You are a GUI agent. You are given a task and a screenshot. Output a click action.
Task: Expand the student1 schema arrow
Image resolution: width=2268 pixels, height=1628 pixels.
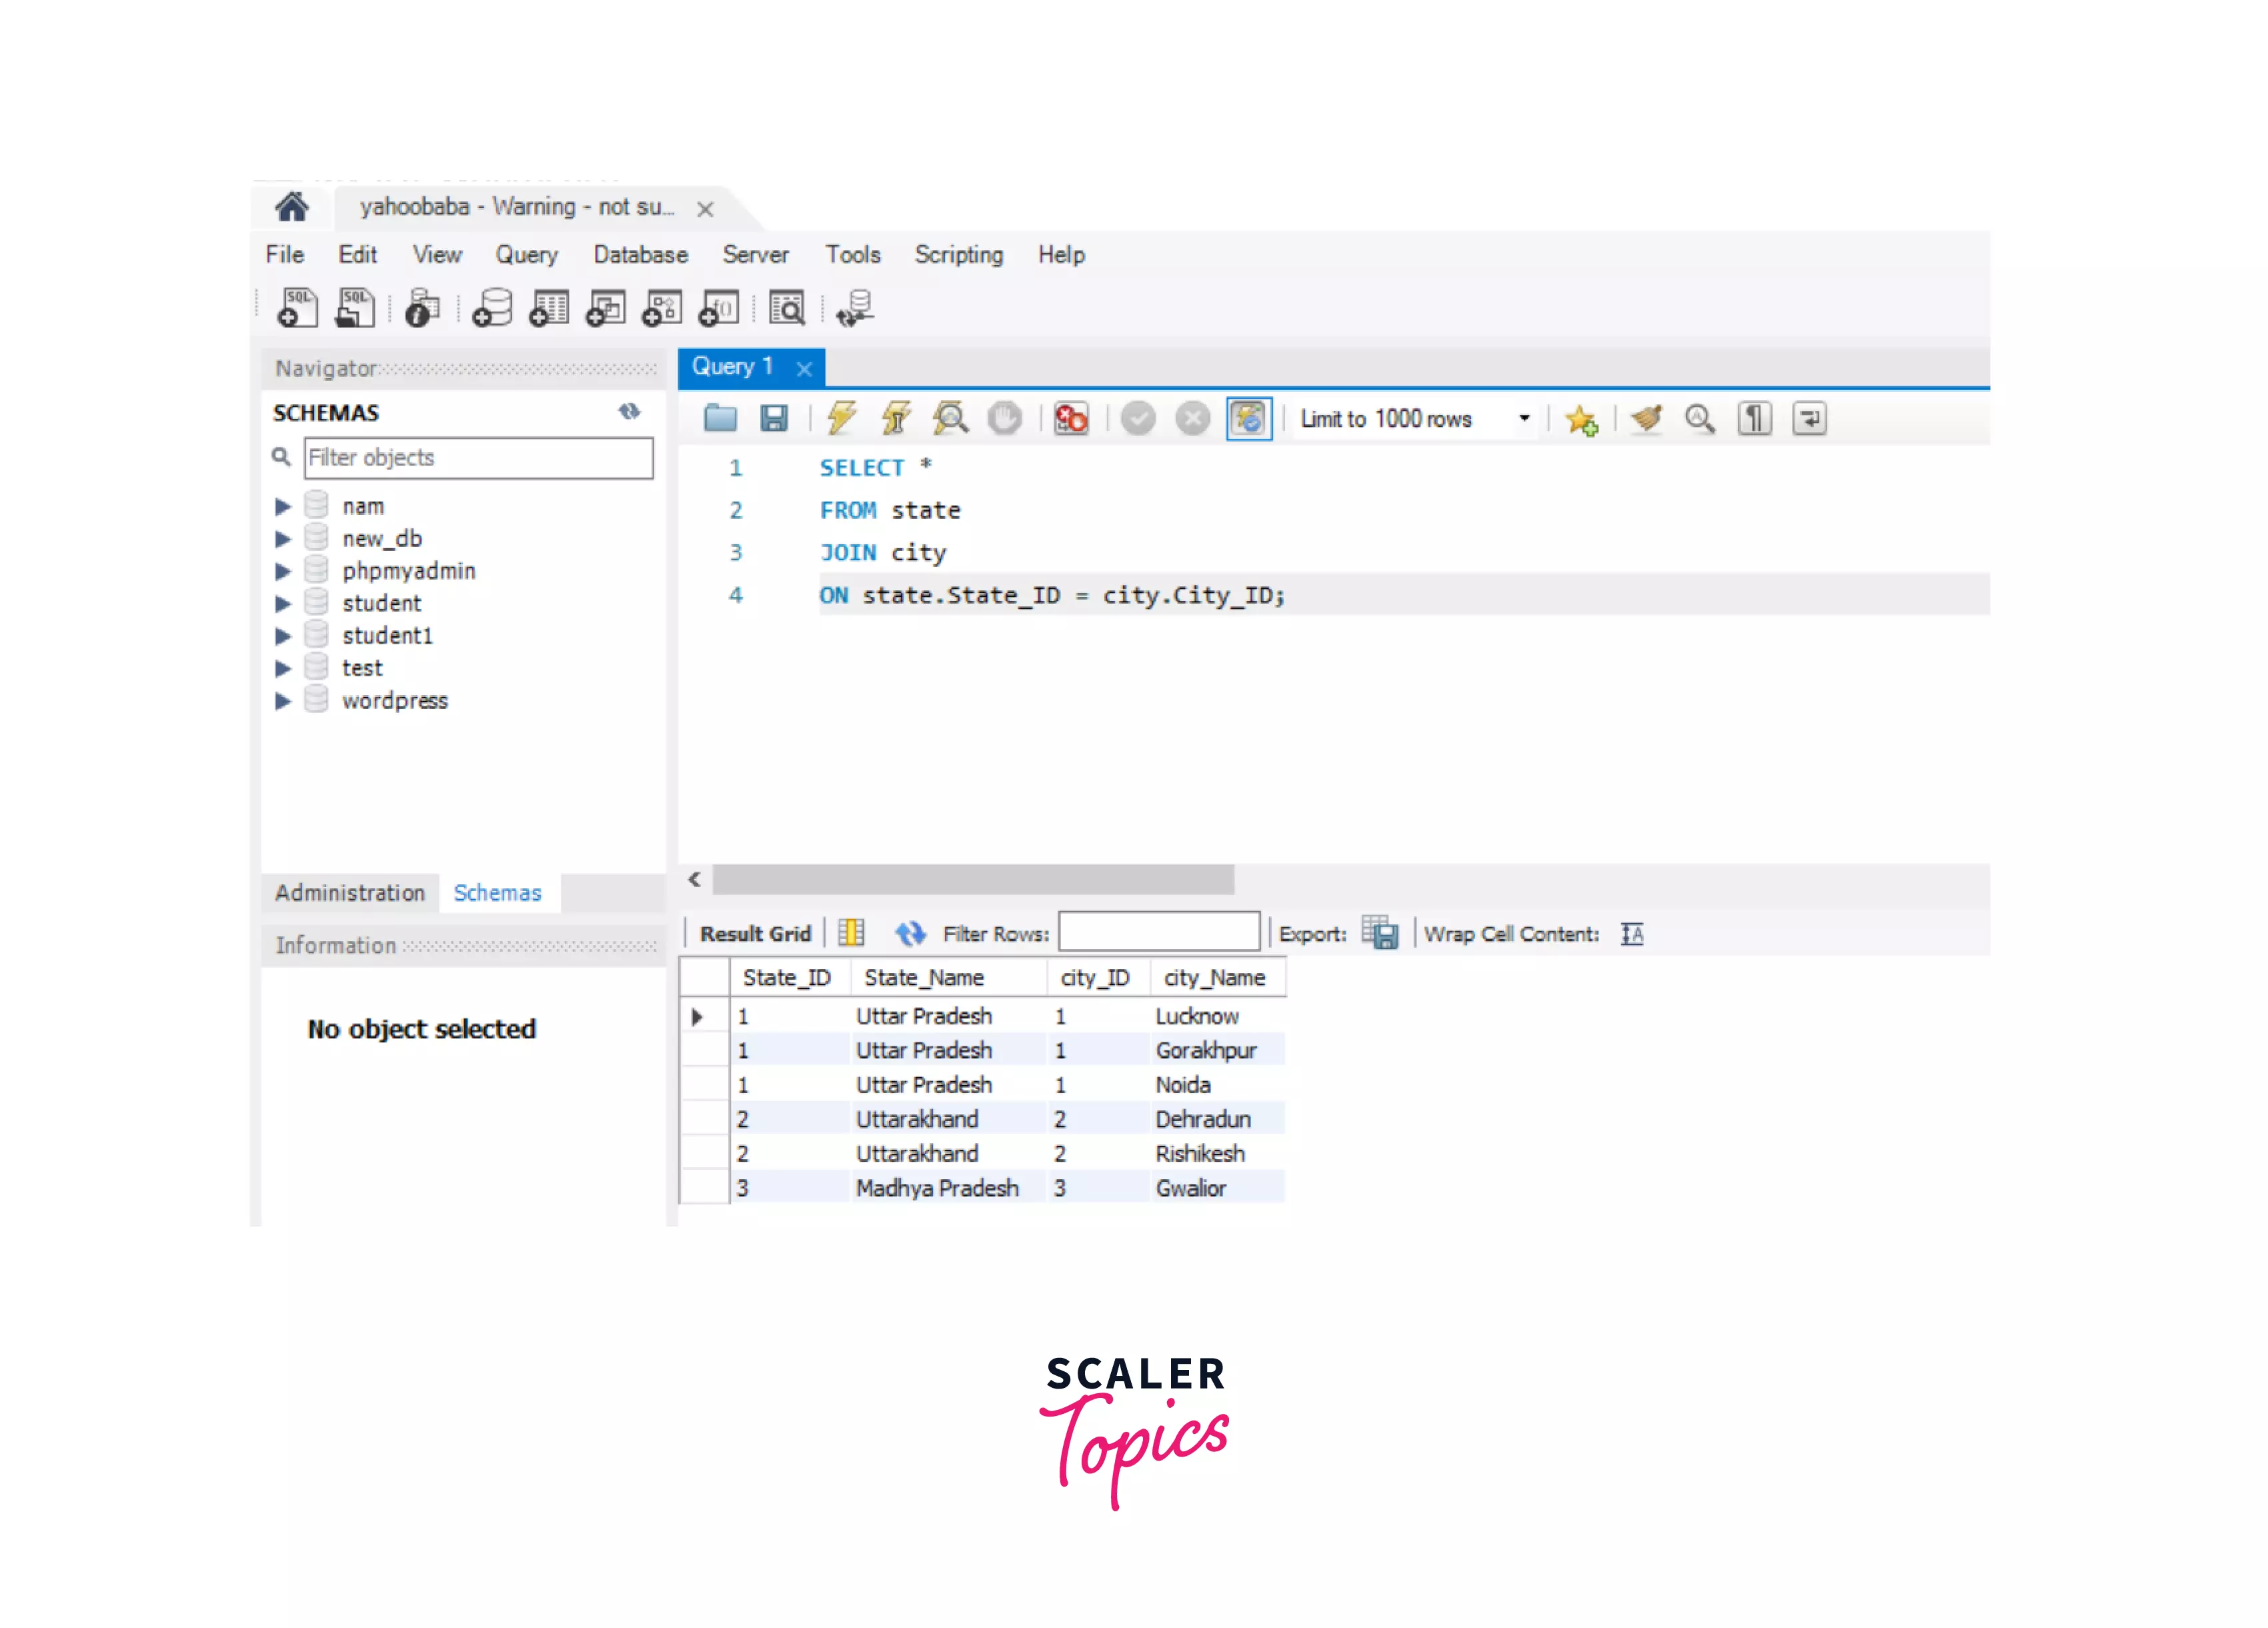click(x=283, y=635)
